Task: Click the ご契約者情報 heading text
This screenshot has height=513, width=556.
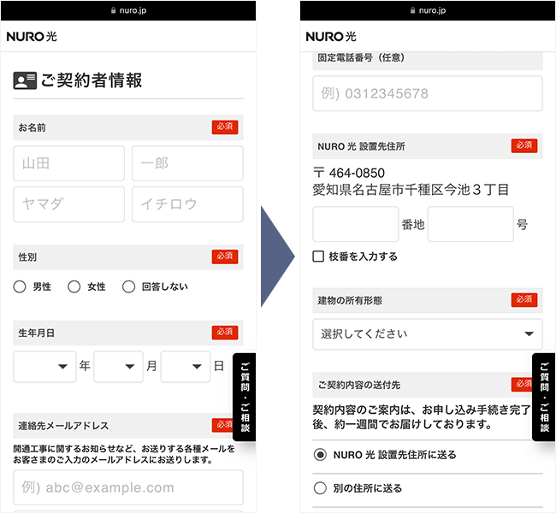Action: (92, 80)
